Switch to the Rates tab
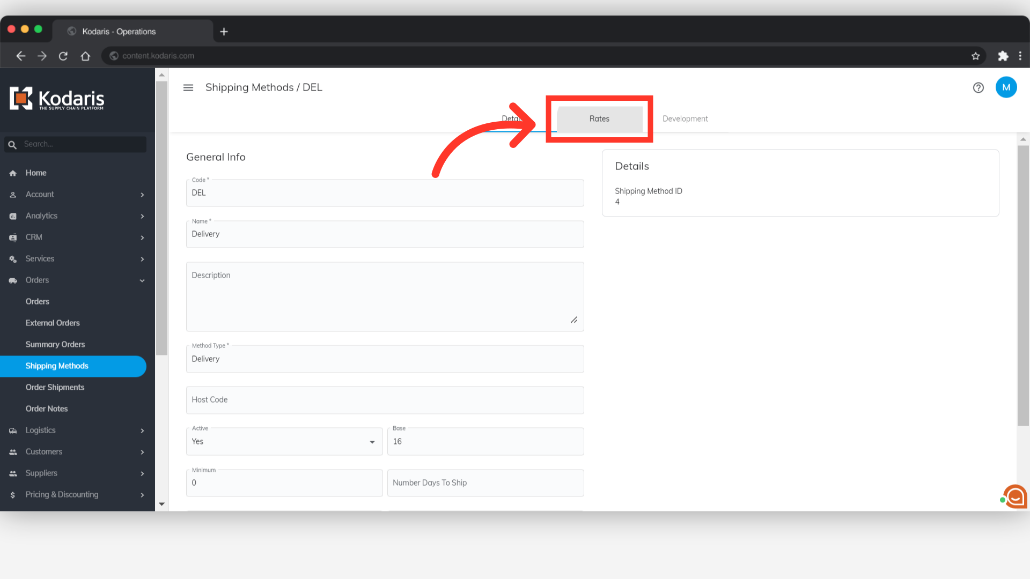 tap(599, 119)
